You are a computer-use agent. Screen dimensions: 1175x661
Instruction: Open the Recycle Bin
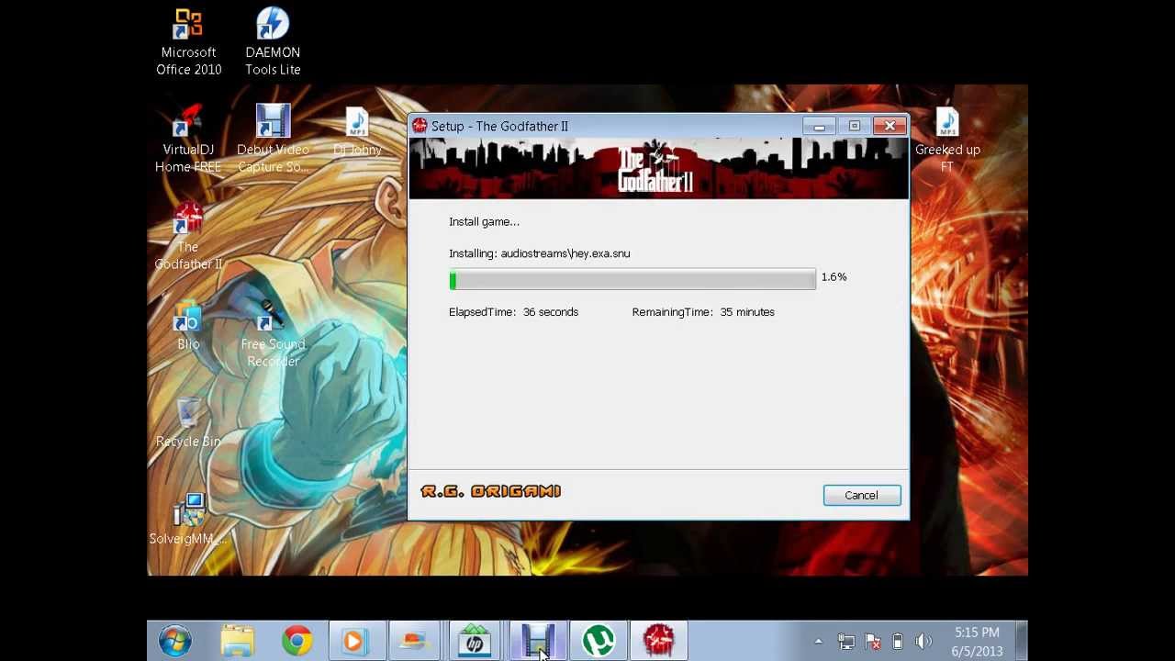188,423
